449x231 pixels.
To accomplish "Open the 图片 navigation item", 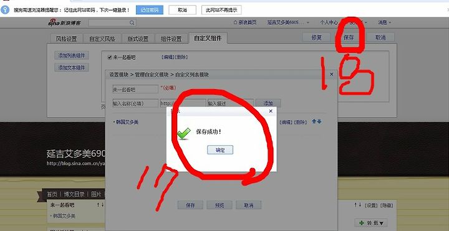I will tap(96, 194).
